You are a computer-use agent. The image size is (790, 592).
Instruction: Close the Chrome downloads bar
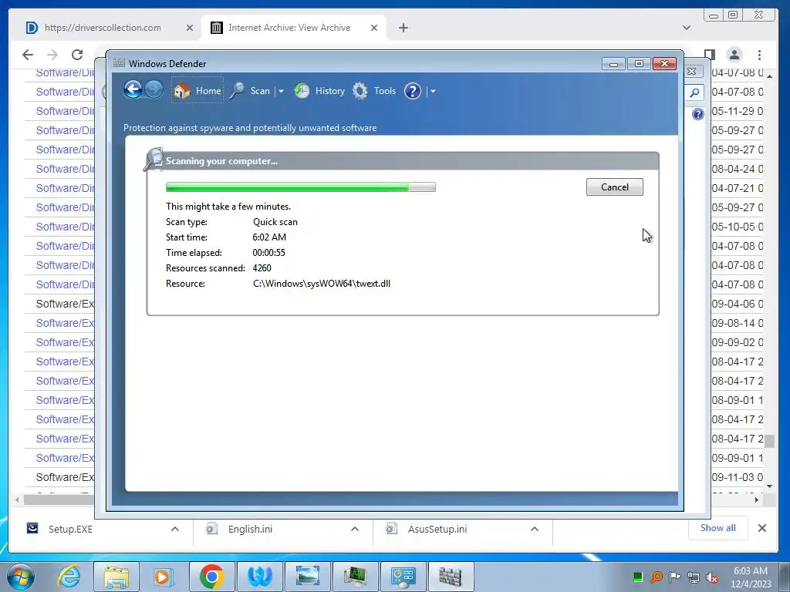761,528
